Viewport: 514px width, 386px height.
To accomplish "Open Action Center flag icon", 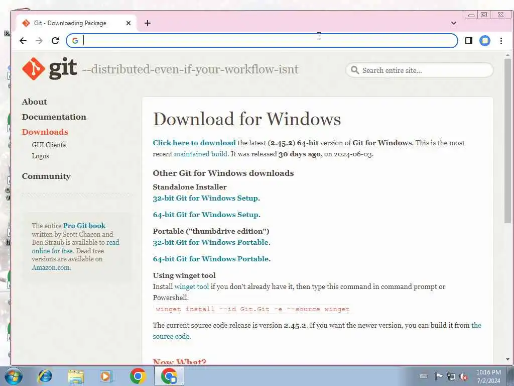I will (x=438, y=376).
